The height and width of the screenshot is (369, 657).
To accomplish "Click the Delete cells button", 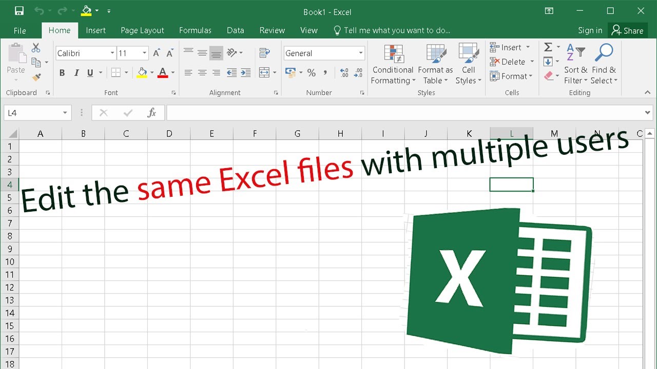I will pyautogui.click(x=512, y=61).
